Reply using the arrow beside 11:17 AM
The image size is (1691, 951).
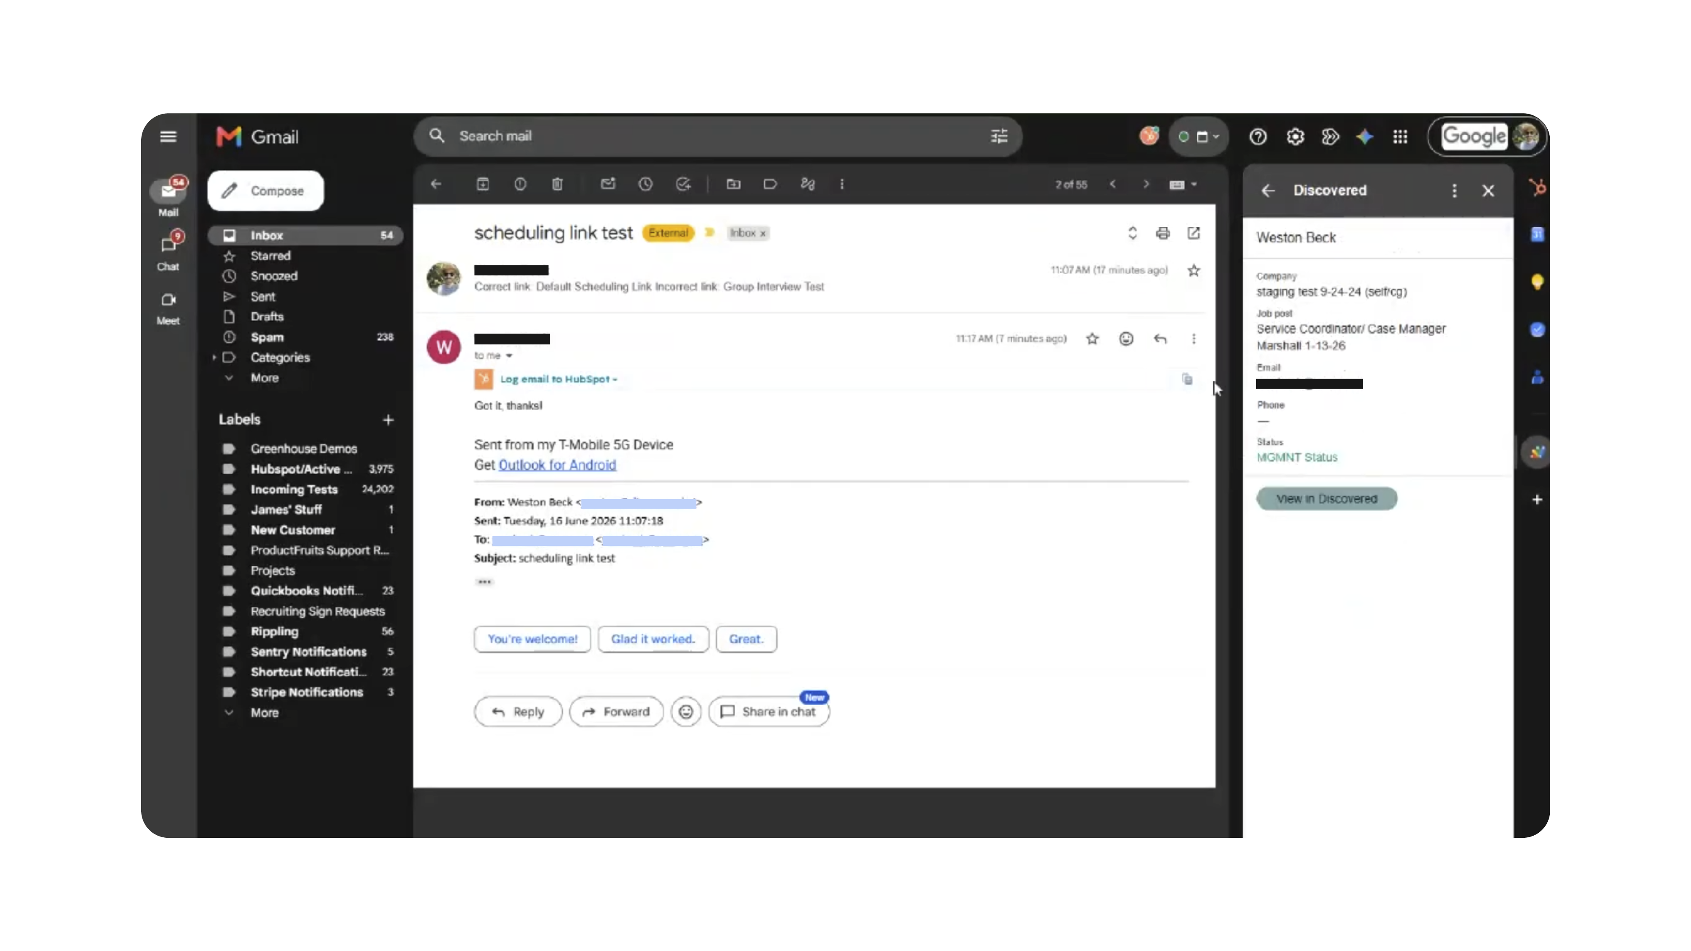(x=1160, y=339)
